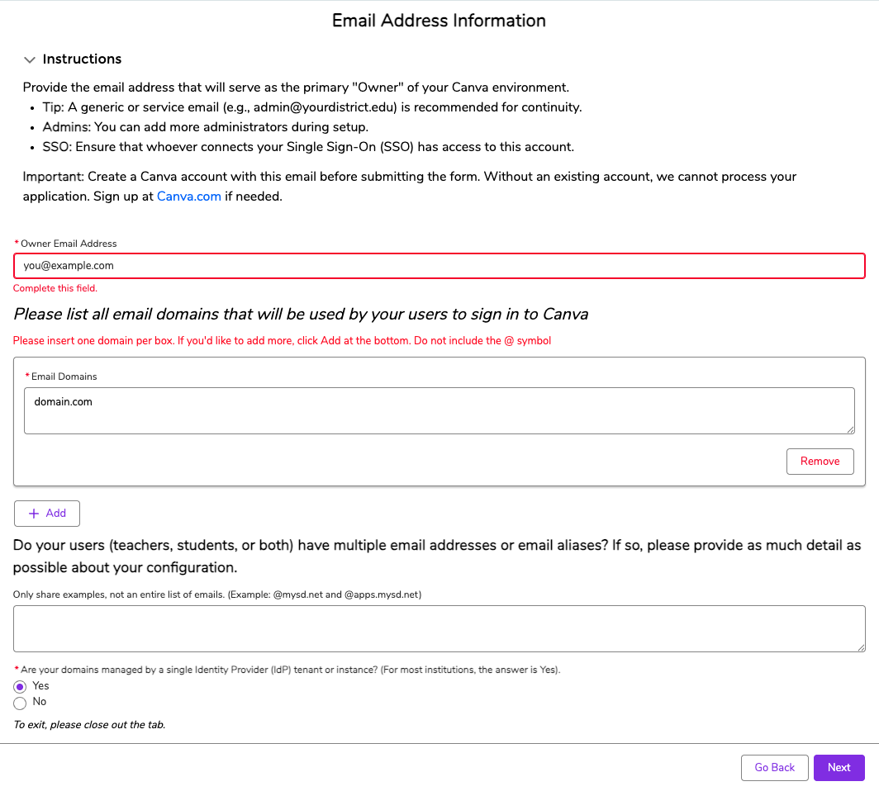Image resolution: width=879 pixels, height=791 pixels.
Task: Click the Email Address Information page title
Action: 439,21
